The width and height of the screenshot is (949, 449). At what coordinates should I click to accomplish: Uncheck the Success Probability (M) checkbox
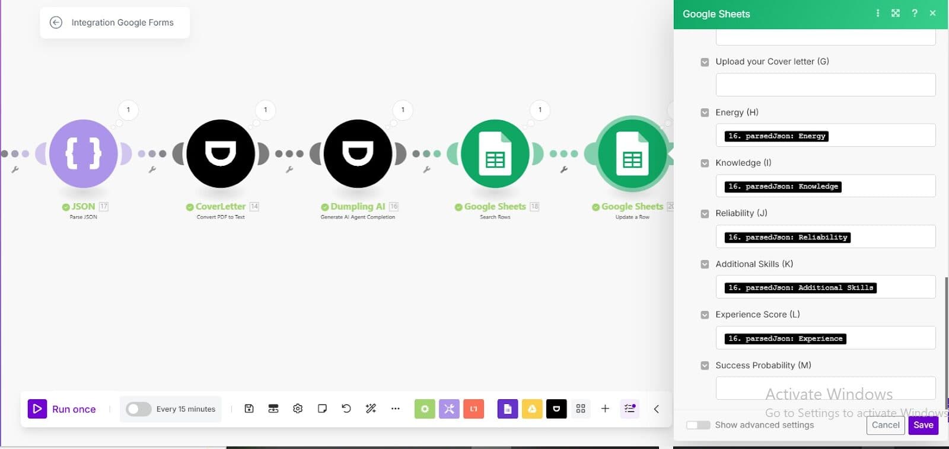click(x=705, y=365)
